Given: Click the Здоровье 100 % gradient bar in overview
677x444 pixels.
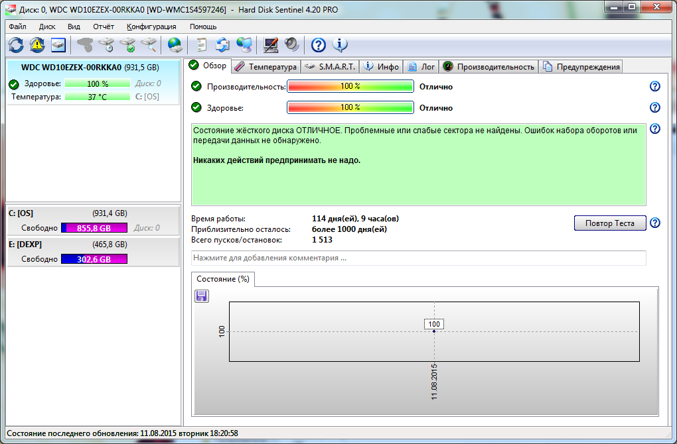Looking at the screenshot, I should [x=350, y=107].
